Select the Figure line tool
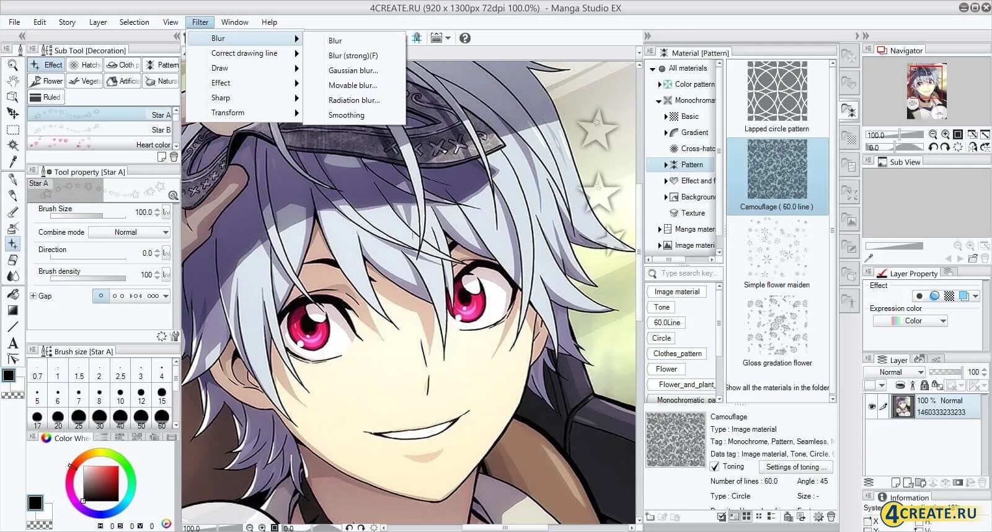992x532 pixels. [12, 326]
